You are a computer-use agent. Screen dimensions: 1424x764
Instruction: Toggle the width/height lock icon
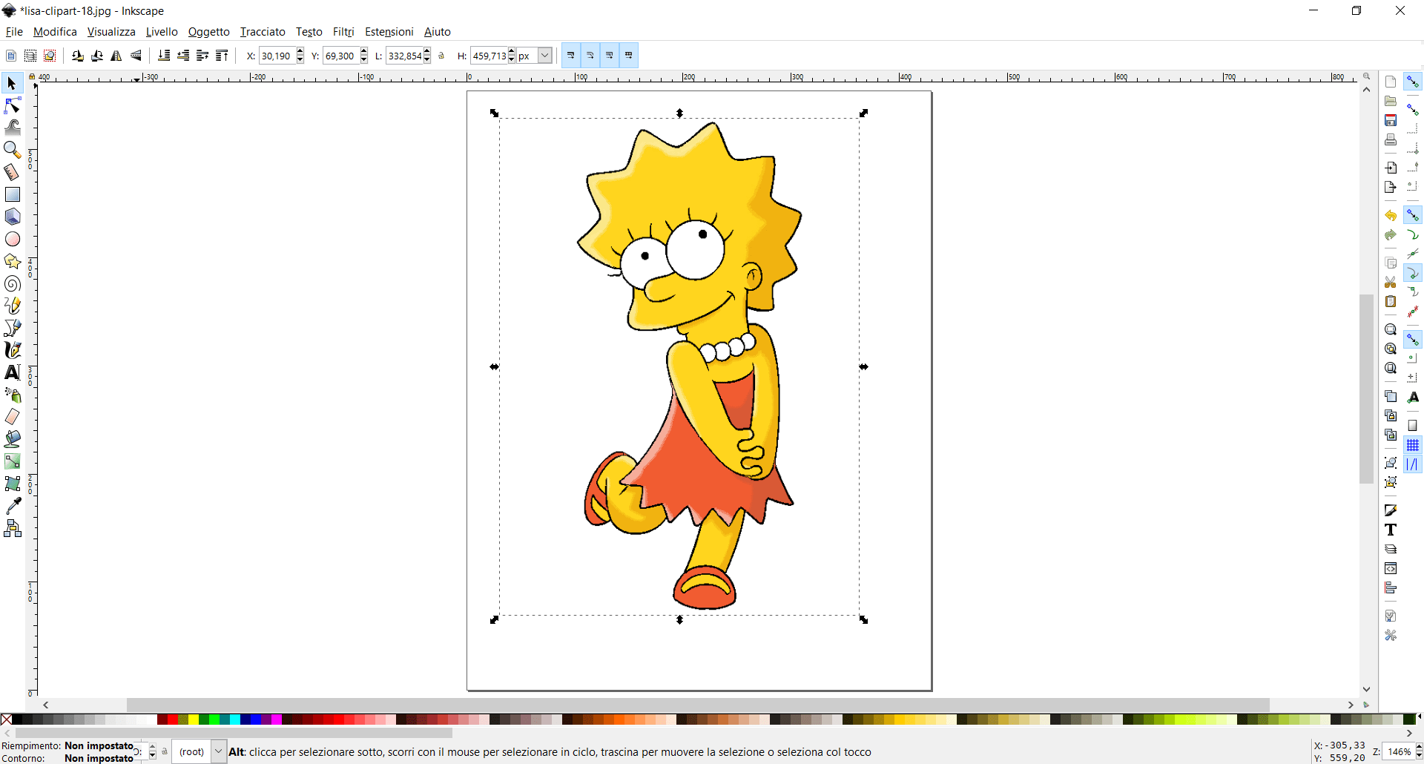tap(441, 56)
